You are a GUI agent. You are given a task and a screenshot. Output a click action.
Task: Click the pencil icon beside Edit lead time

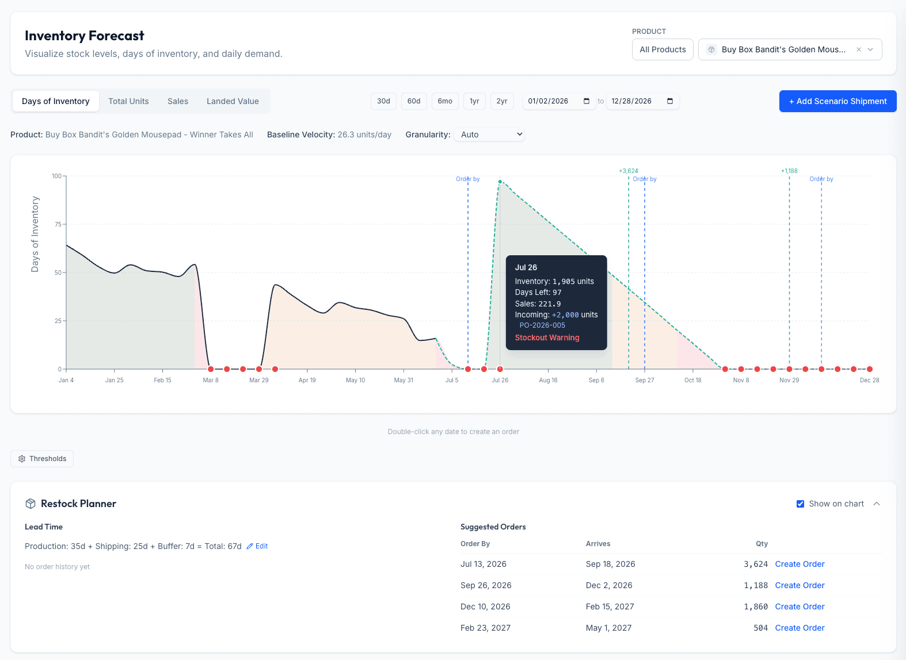pos(250,546)
